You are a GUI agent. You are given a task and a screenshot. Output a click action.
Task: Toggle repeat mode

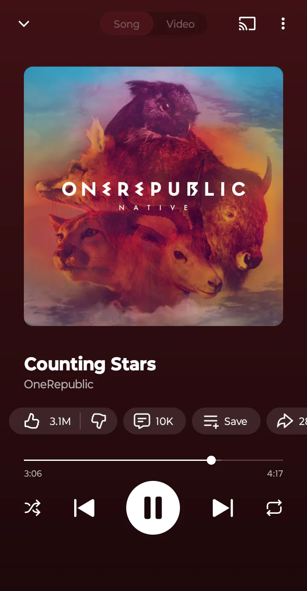274,508
